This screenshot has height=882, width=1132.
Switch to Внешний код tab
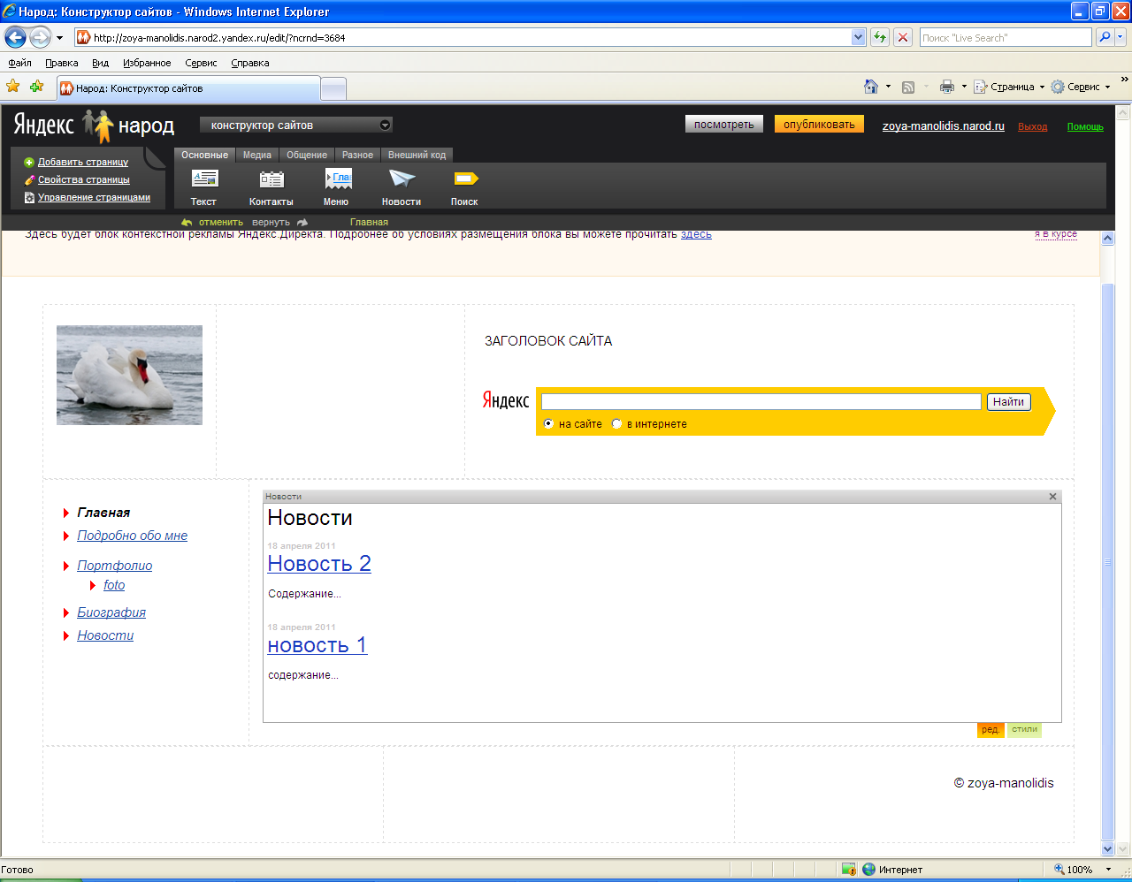pos(417,155)
